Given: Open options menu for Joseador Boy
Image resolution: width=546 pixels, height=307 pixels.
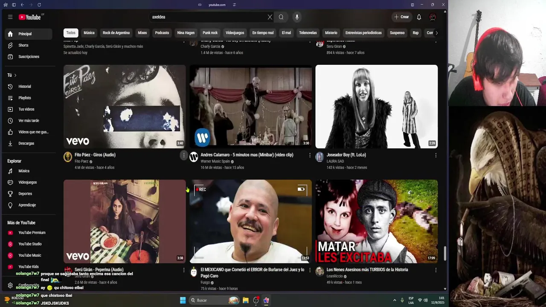Looking at the screenshot, I should 436,155.
